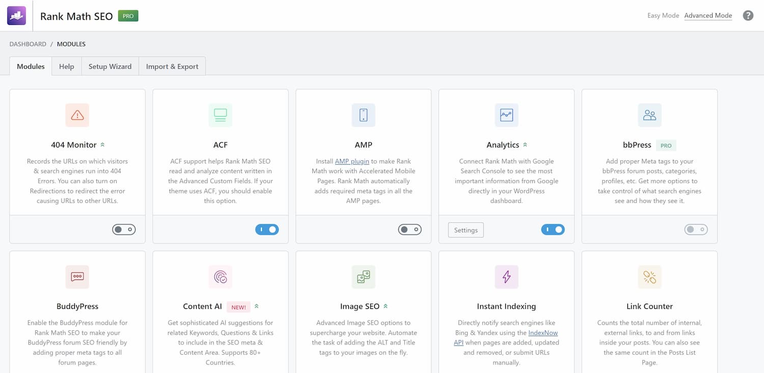The image size is (764, 373).
Task: Turn on the AMP module toggle
Action: pyautogui.click(x=410, y=229)
